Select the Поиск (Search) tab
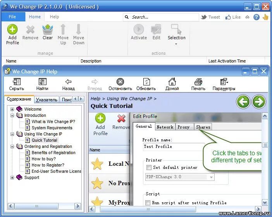This screenshot has height=217, width=272. pos(66,100)
